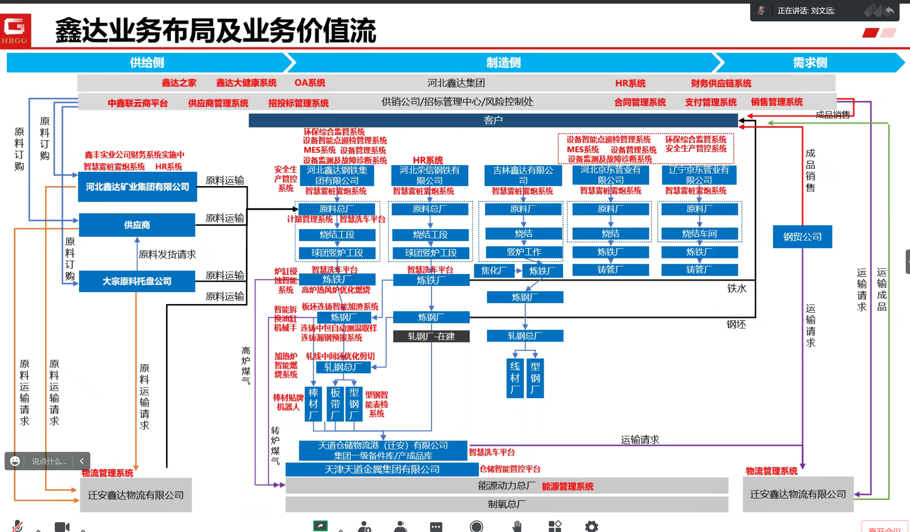Viewport: 910px width, 532px height.
Task: Turn on the video camera
Action: tap(62, 526)
